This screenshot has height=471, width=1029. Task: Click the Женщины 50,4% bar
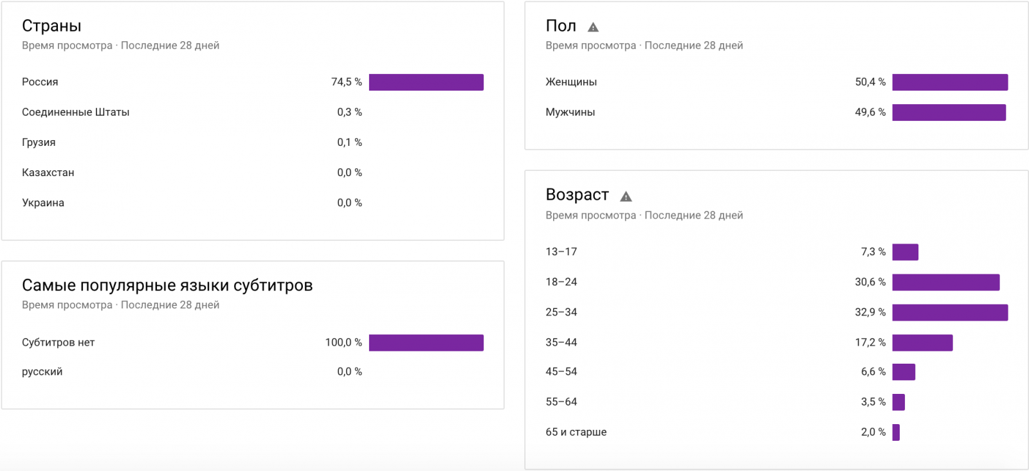click(x=949, y=82)
